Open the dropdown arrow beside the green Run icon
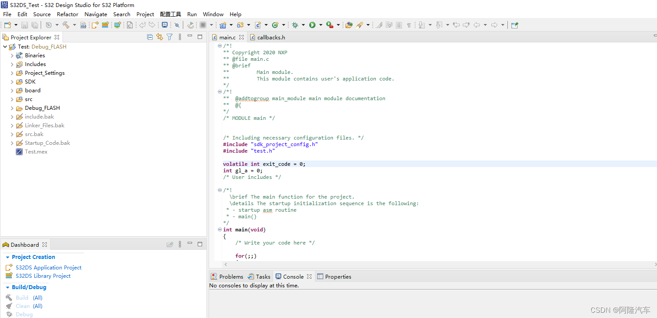This screenshot has height=318, width=657. click(x=321, y=25)
